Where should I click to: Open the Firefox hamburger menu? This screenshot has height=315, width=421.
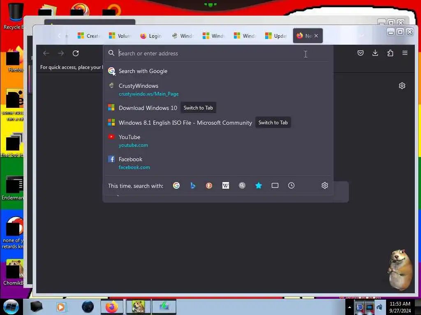click(405, 53)
